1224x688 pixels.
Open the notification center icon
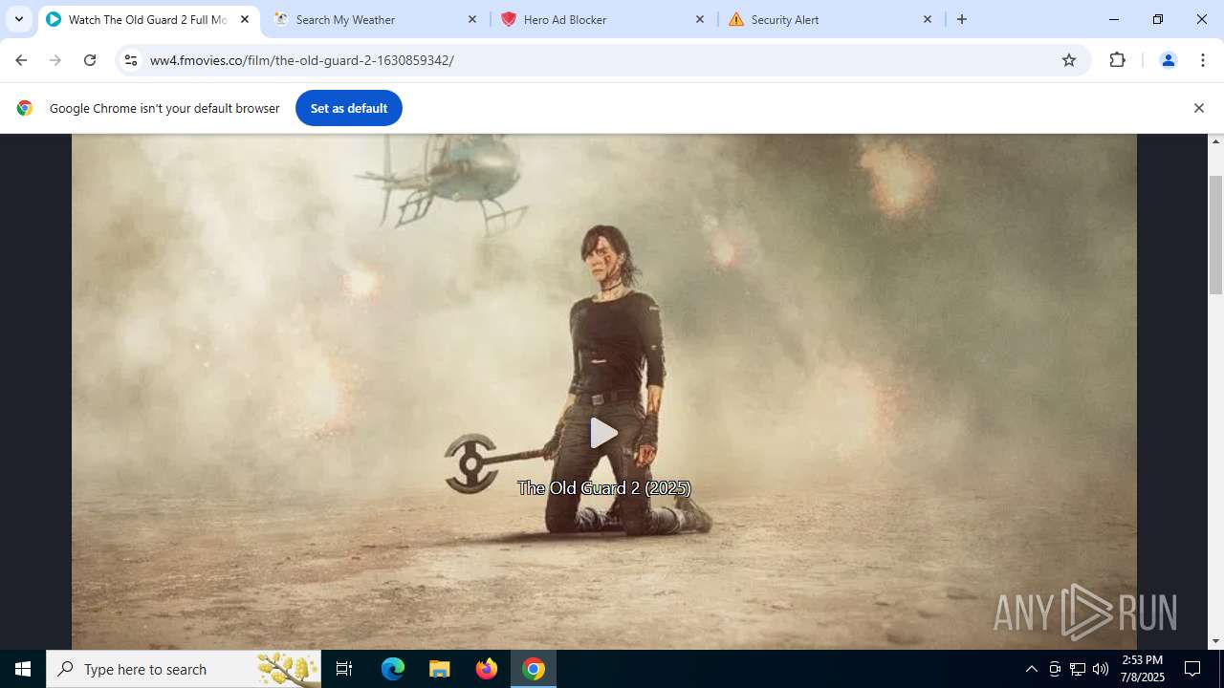[1192, 669]
